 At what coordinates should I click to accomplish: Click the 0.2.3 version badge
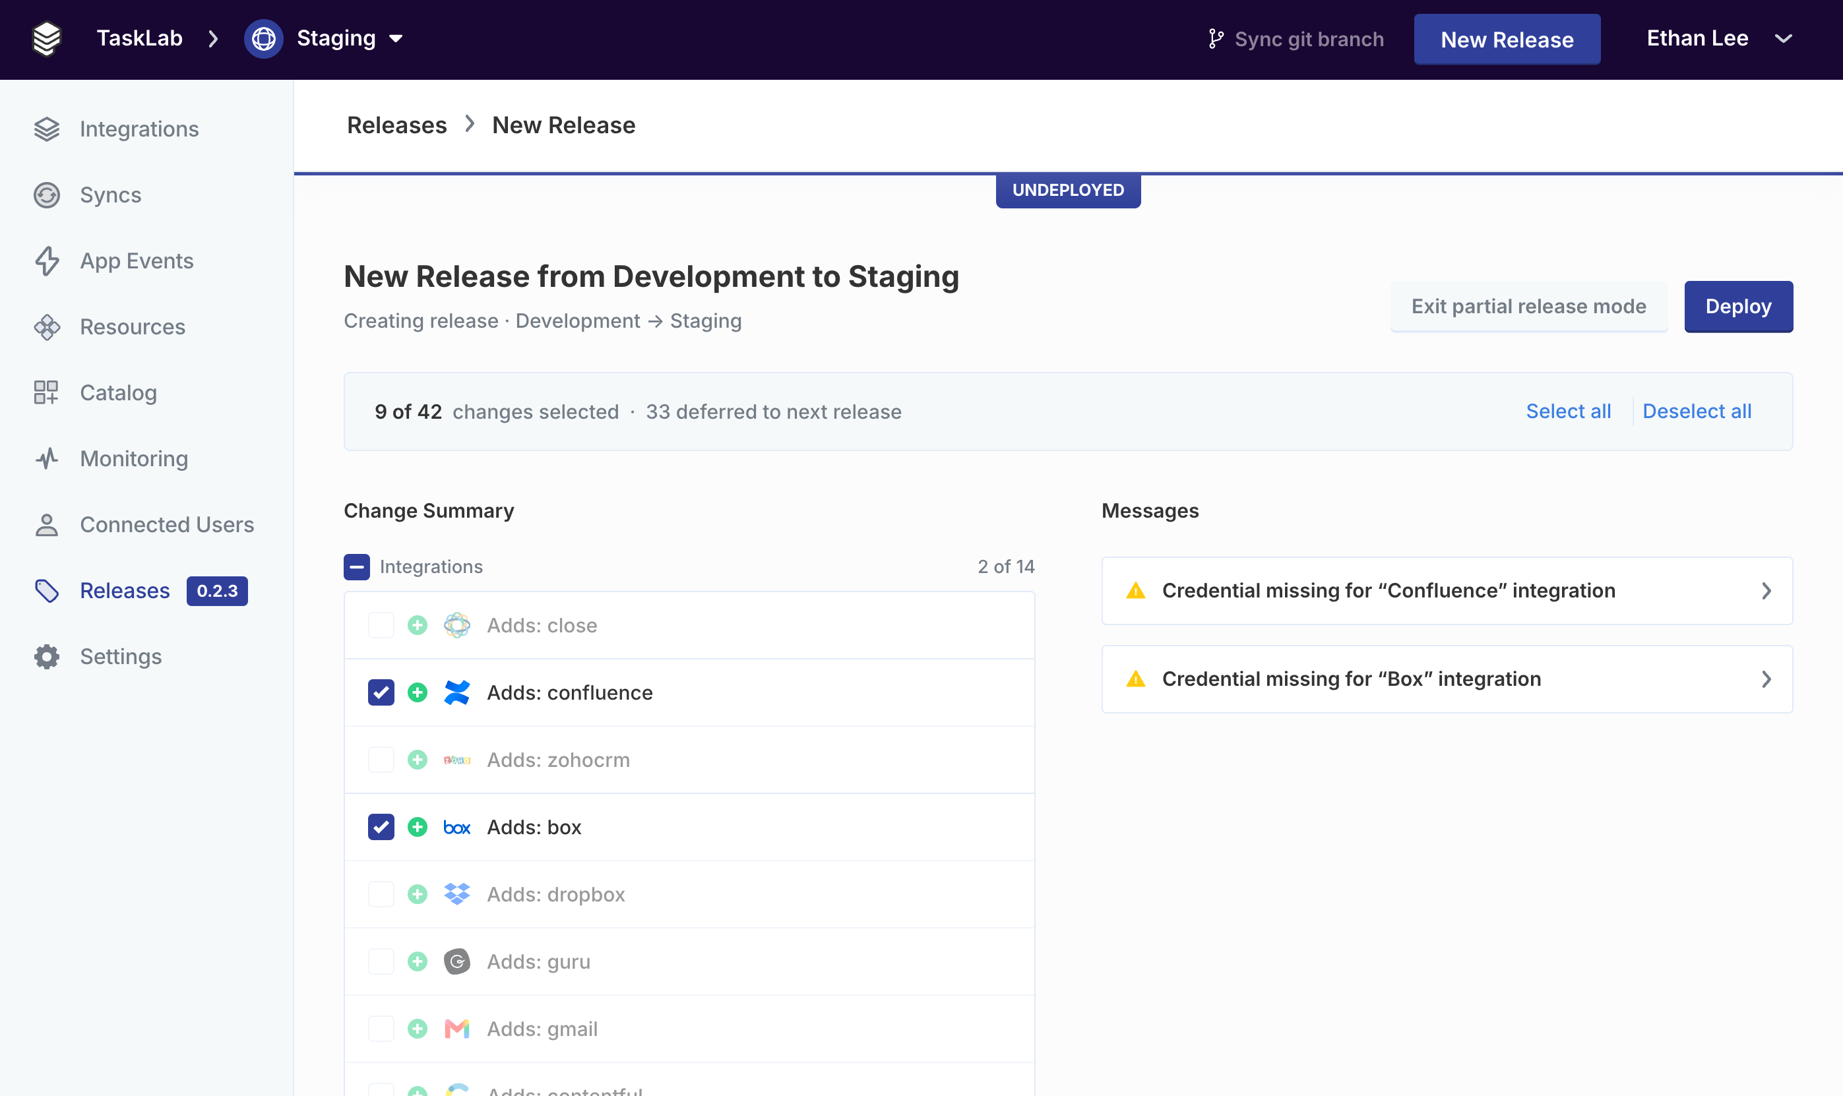coord(217,591)
